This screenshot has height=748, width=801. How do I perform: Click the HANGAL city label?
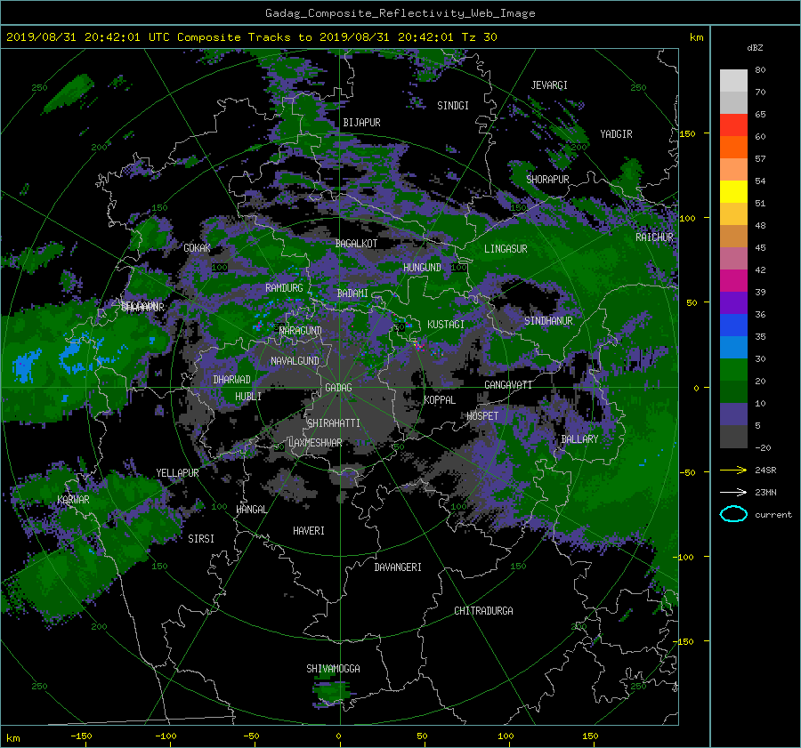tap(251, 510)
